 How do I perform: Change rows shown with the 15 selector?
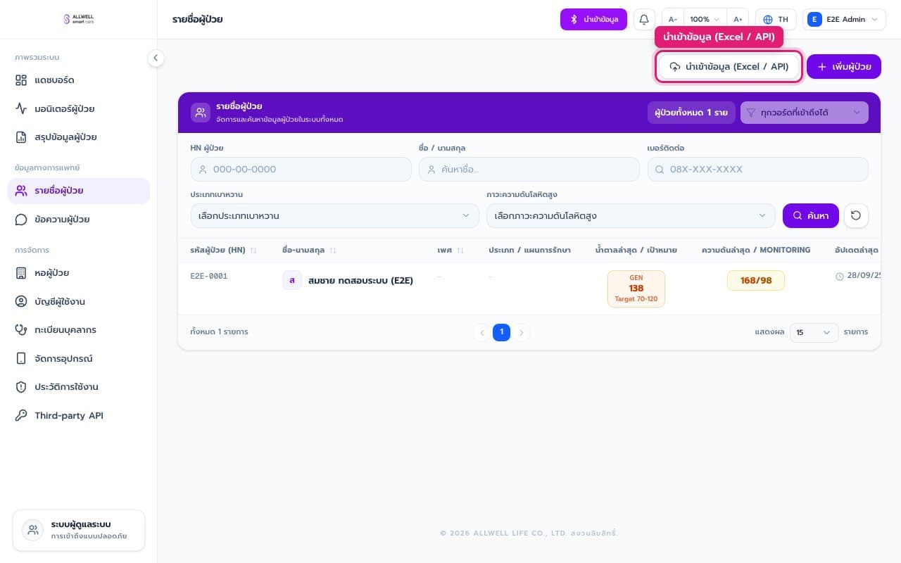pos(814,332)
